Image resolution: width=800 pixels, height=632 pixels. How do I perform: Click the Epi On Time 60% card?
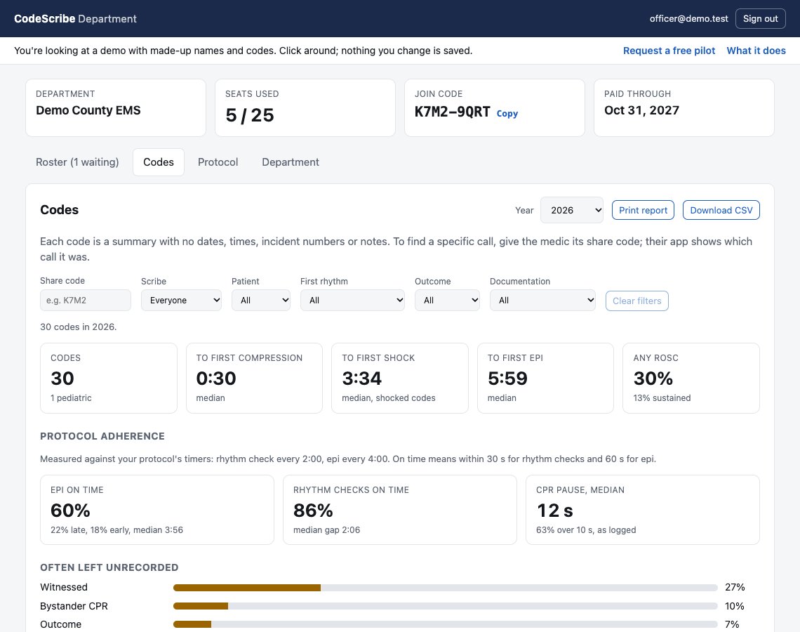(157, 510)
